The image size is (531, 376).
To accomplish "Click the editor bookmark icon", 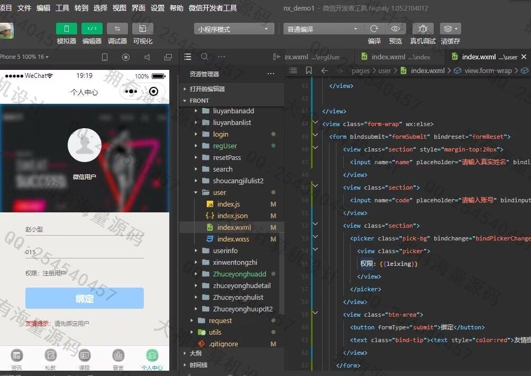I will pyautogui.click(x=308, y=70).
